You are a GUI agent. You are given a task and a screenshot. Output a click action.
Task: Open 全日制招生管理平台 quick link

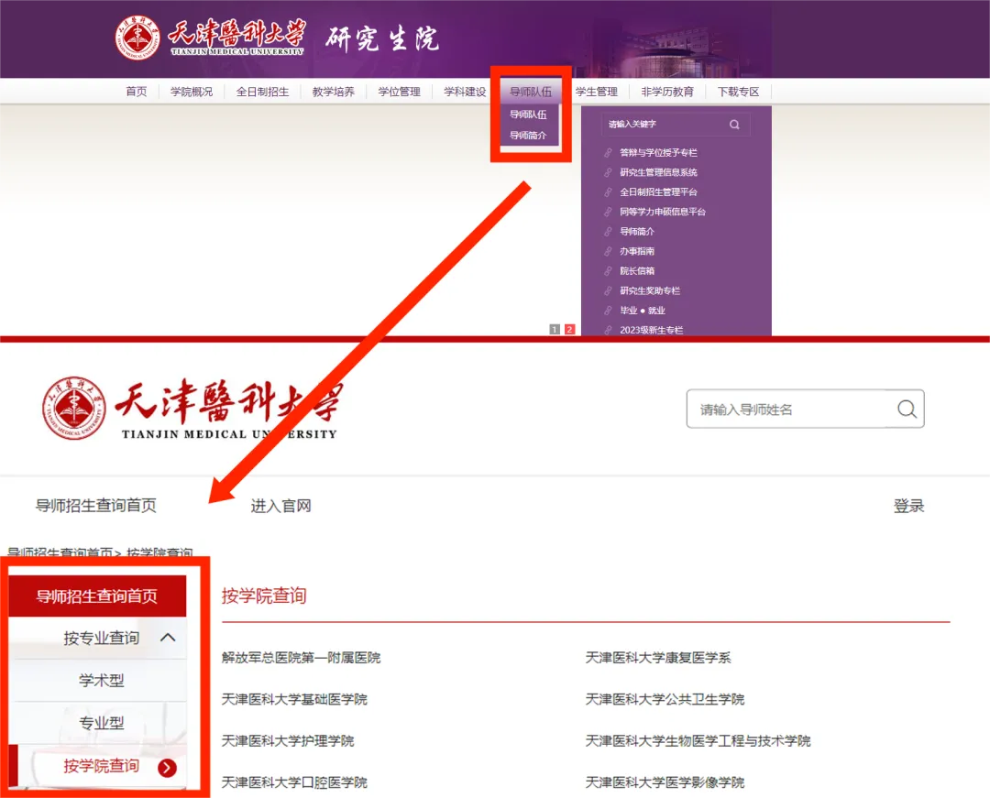658,191
